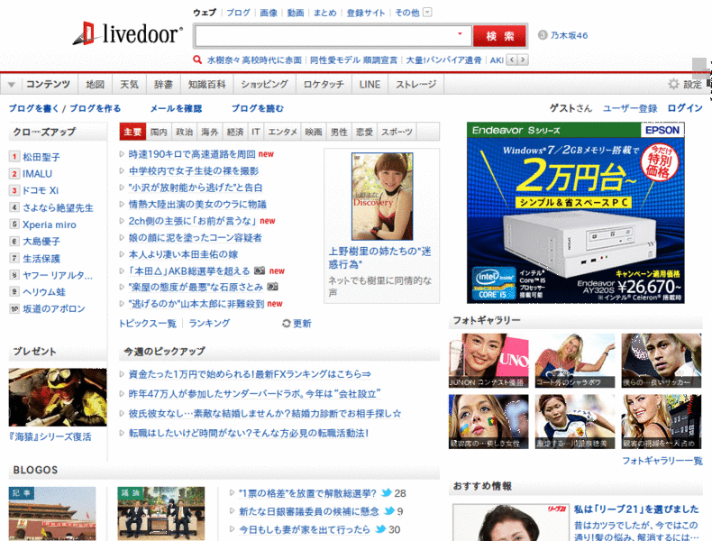Select the 国内 news tab
This screenshot has width=721, height=541.
(x=159, y=132)
